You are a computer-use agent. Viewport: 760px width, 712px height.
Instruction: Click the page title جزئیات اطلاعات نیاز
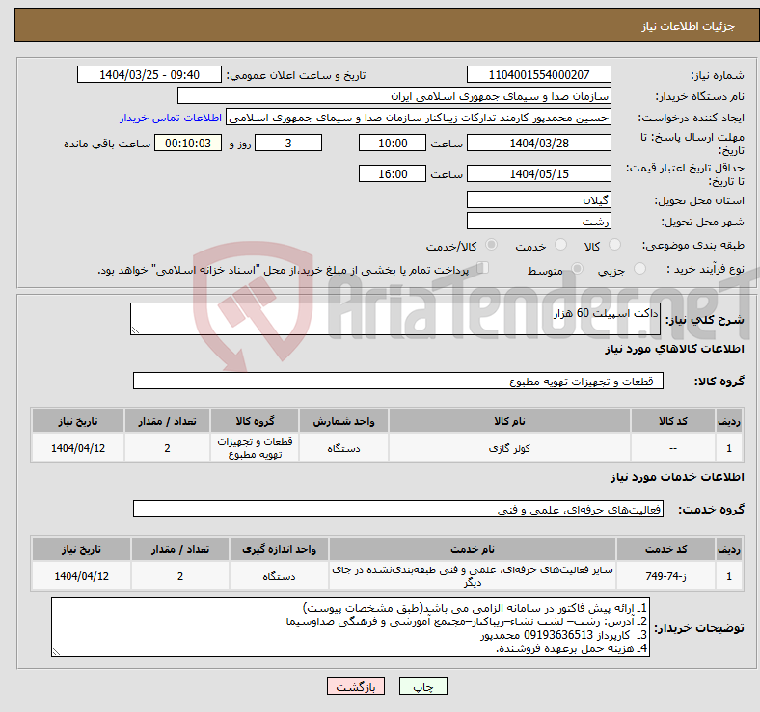pos(689,26)
